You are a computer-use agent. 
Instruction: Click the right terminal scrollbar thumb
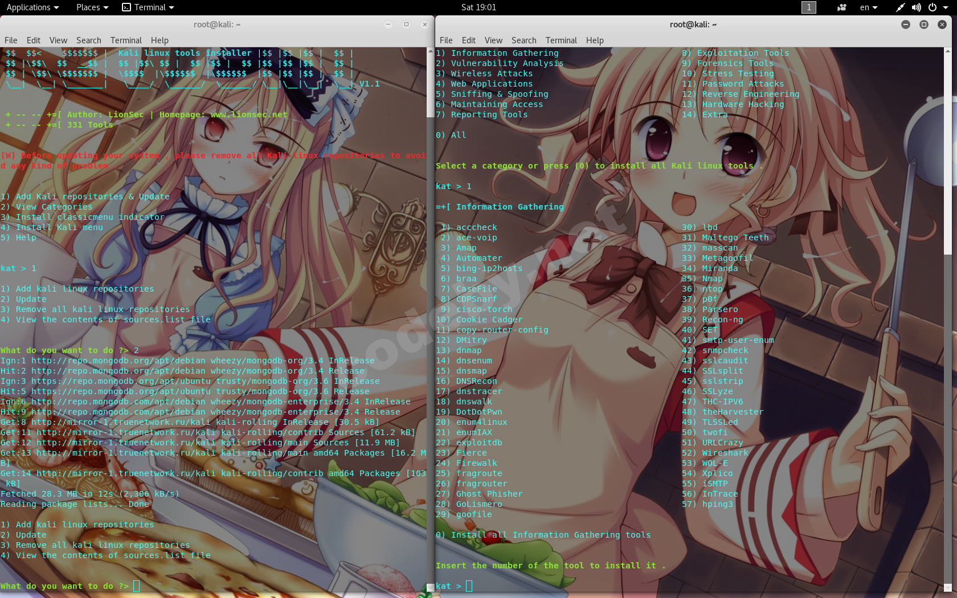tap(948, 154)
